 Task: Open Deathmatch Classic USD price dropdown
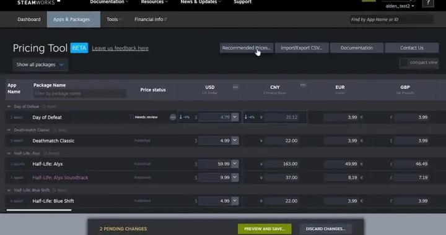[x=235, y=140]
